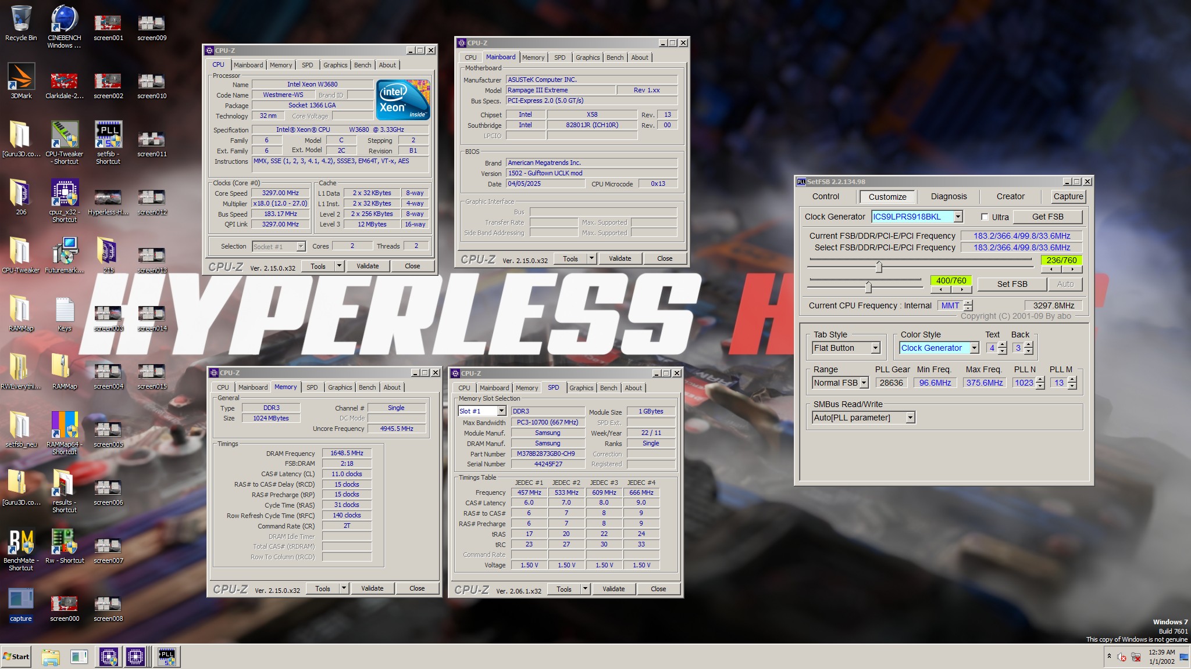
Task: Launch setfsb - Shortcut desktop icon
Action: coord(108,142)
